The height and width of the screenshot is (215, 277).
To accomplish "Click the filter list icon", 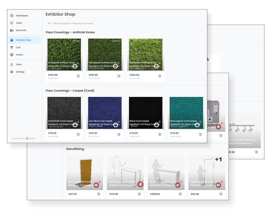I will click(x=49, y=24).
